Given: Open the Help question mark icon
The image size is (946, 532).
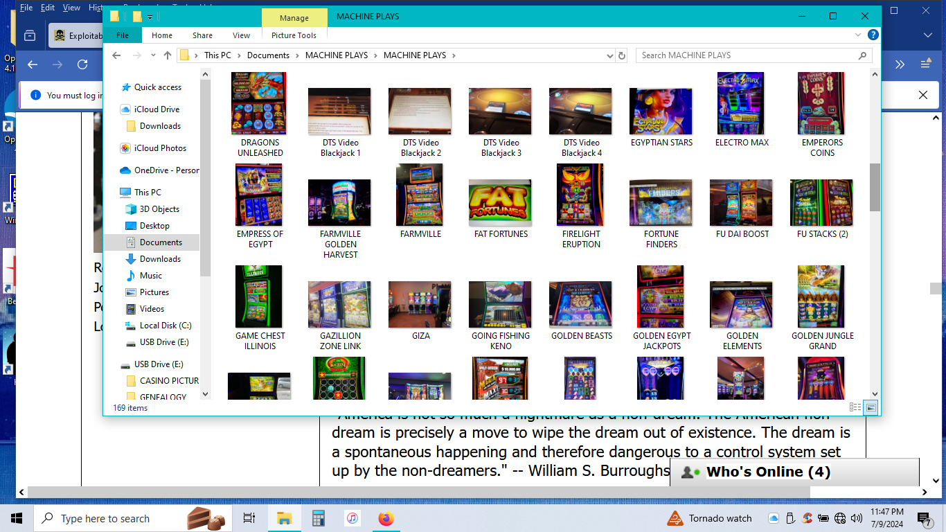Looking at the screenshot, I should point(874,35).
